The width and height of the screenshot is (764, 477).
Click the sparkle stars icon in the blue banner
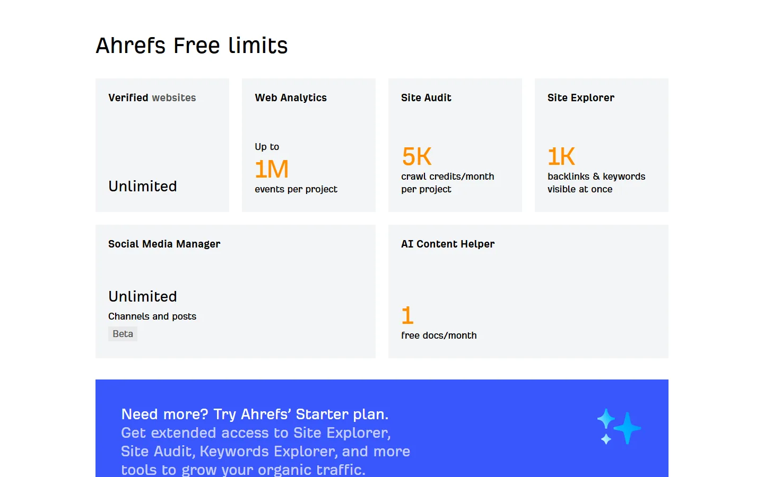click(x=619, y=427)
